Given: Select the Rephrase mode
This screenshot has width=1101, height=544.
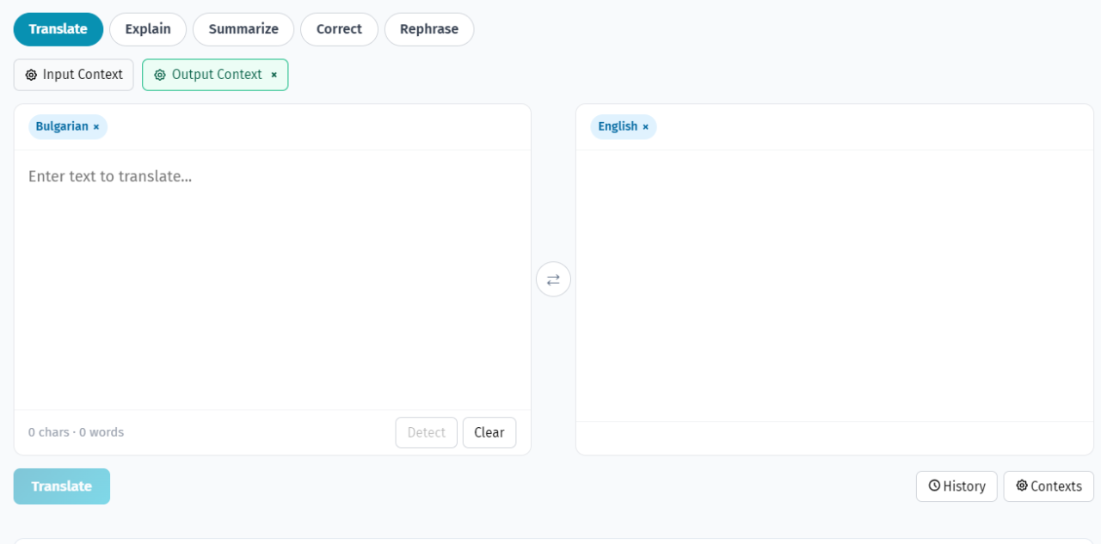Looking at the screenshot, I should tap(428, 28).
